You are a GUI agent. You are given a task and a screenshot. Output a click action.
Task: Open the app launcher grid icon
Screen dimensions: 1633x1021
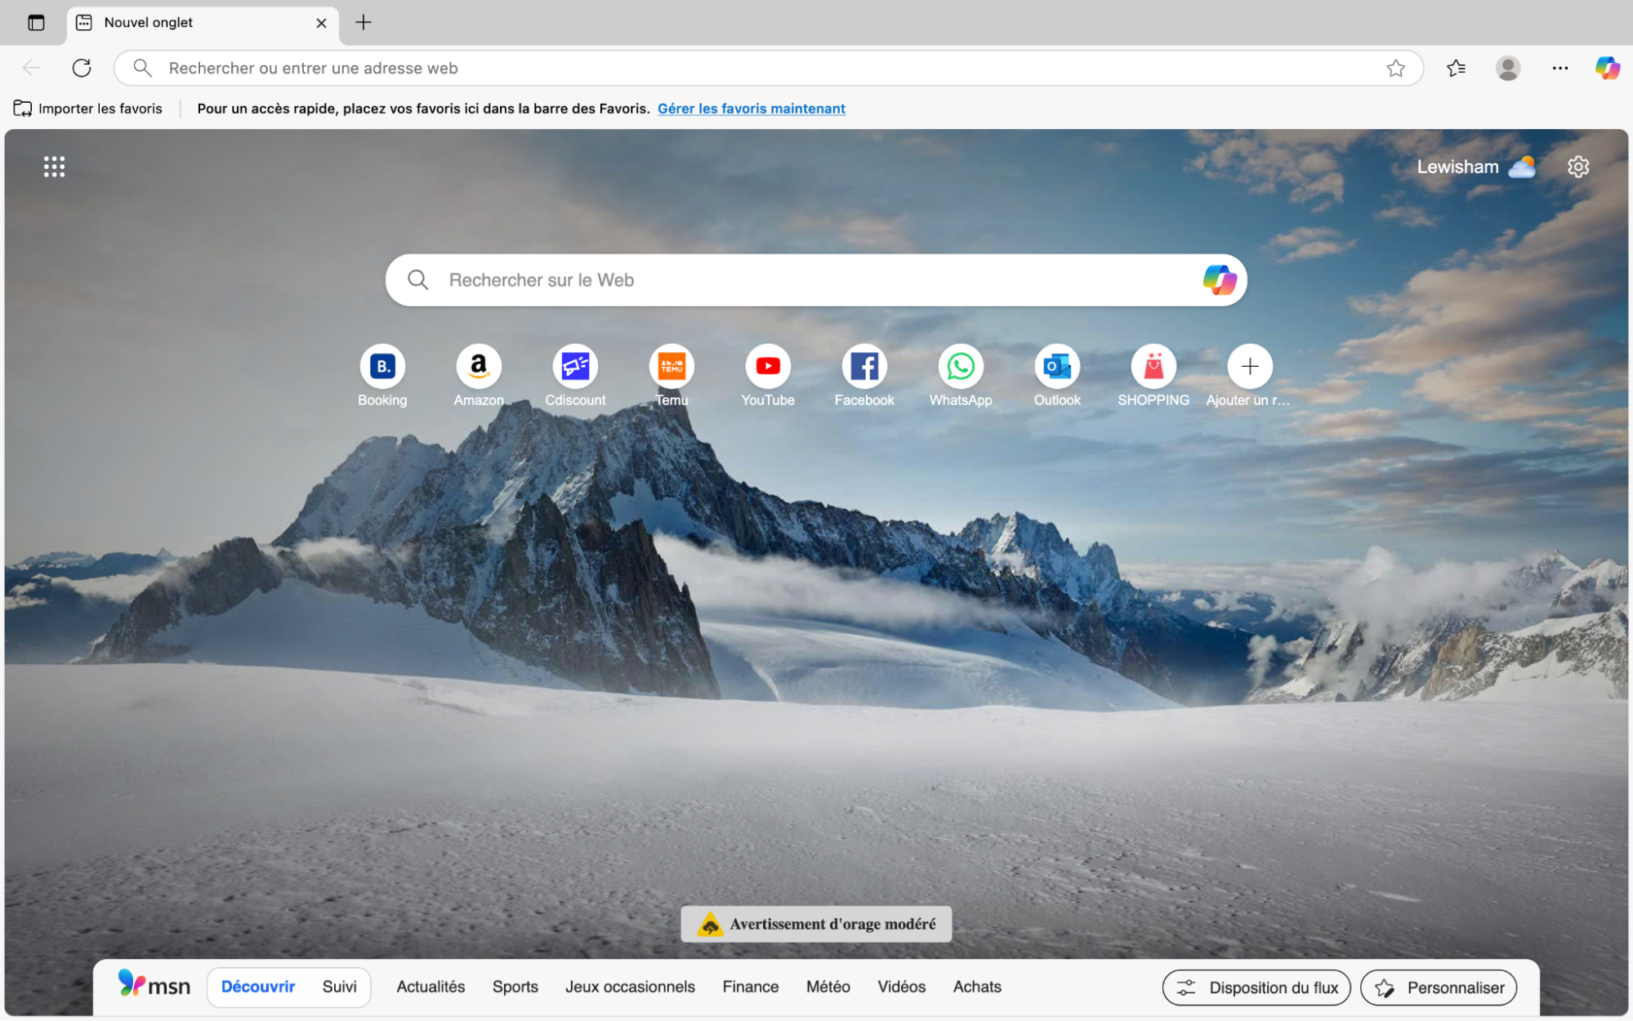[54, 166]
